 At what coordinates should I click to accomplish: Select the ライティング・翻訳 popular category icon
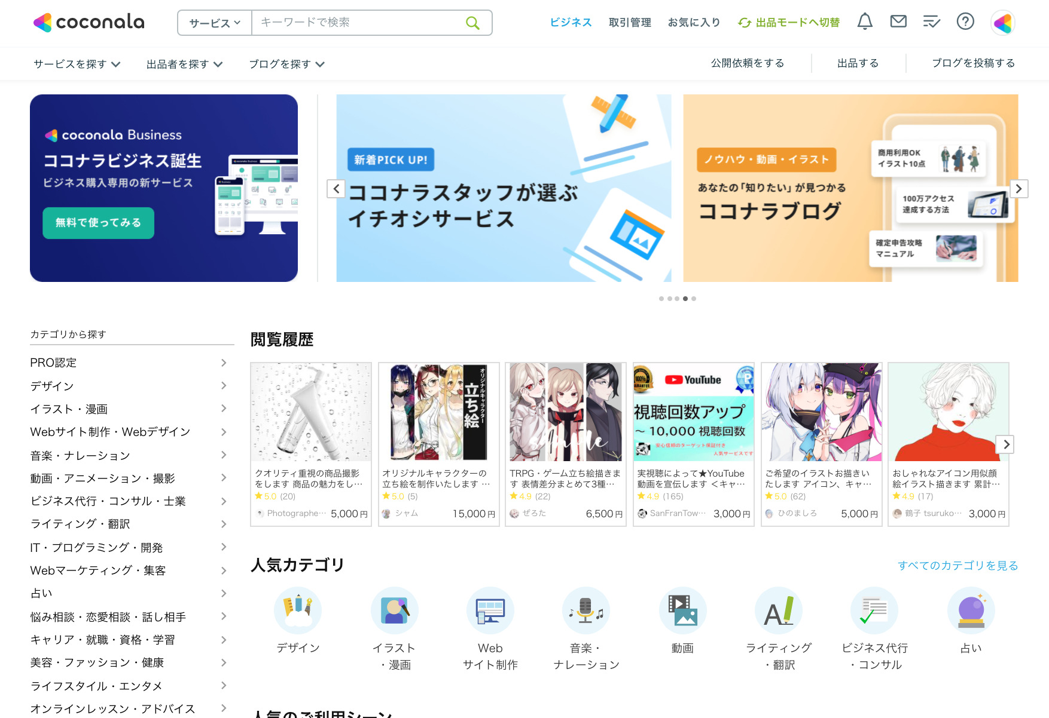coord(779,610)
